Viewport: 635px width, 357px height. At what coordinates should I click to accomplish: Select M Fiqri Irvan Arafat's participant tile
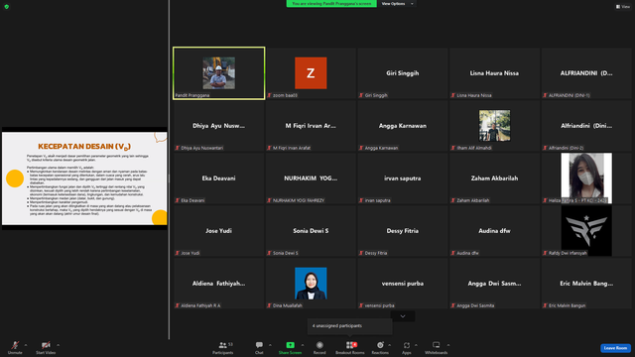(311, 126)
